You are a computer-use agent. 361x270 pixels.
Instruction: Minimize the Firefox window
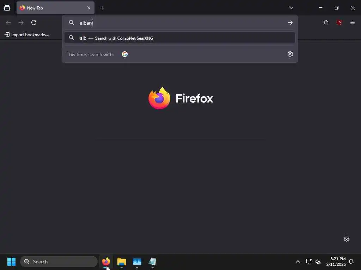[320, 8]
